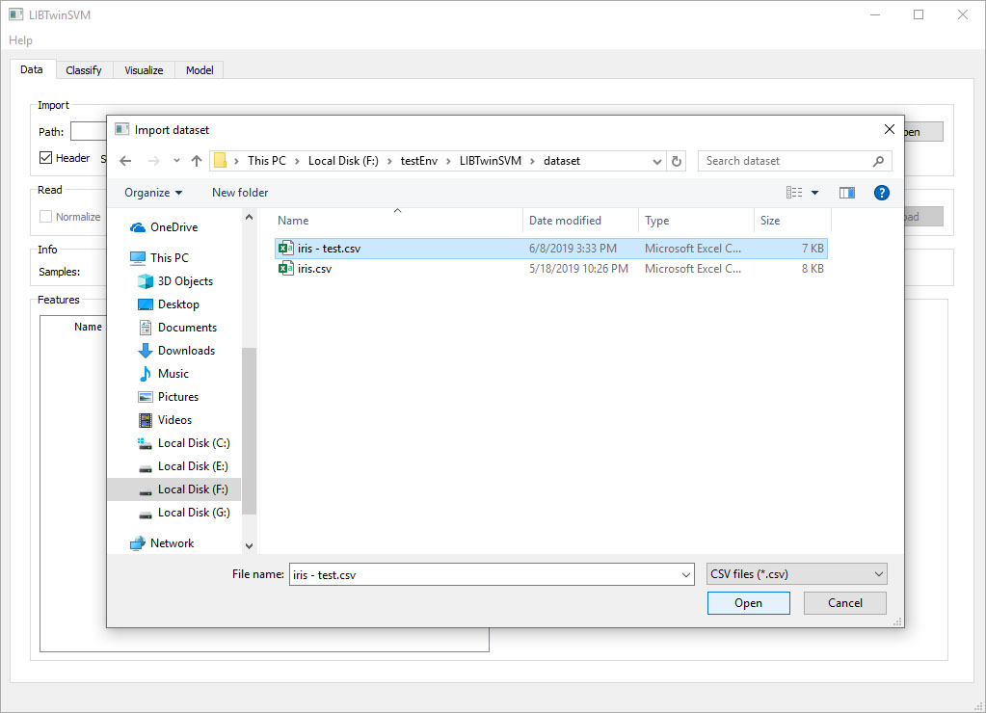Image resolution: width=986 pixels, height=713 pixels.
Task: Switch to the Data tab
Action: 32,69
